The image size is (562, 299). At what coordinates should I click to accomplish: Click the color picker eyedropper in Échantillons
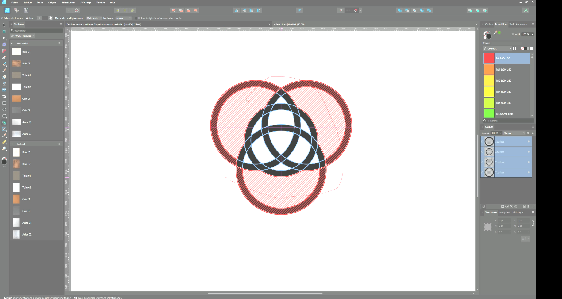pyautogui.click(x=495, y=33)
